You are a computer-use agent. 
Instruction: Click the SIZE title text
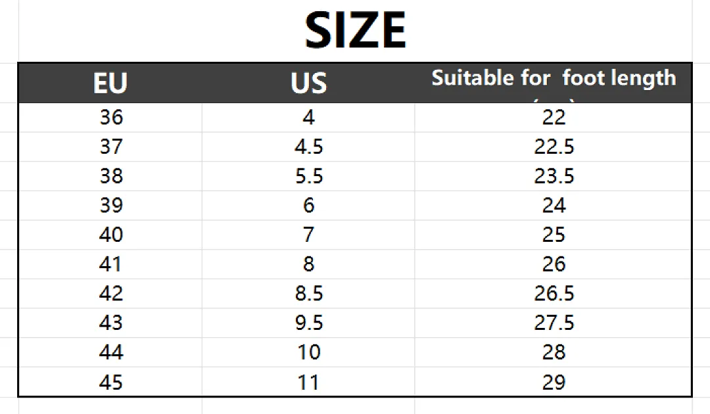pyautogui.click(x=356, y=30)
